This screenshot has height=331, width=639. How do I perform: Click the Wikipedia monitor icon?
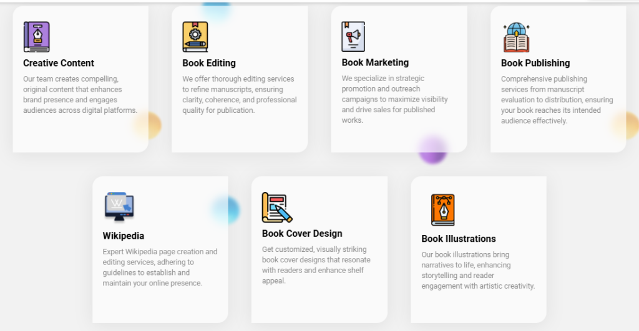(x=119, y=207)
